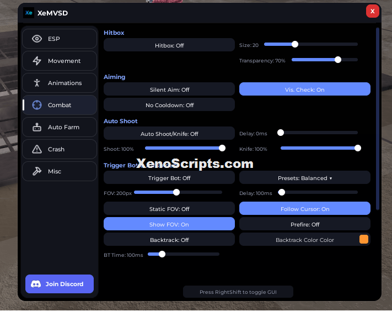Click the Combat crosshair icon
The width and height of the screenshot is (392, 327).
37,105
